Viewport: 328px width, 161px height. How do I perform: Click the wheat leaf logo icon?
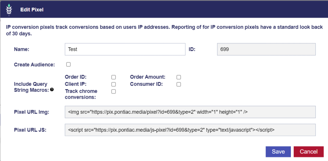click(x=9, y=10)
